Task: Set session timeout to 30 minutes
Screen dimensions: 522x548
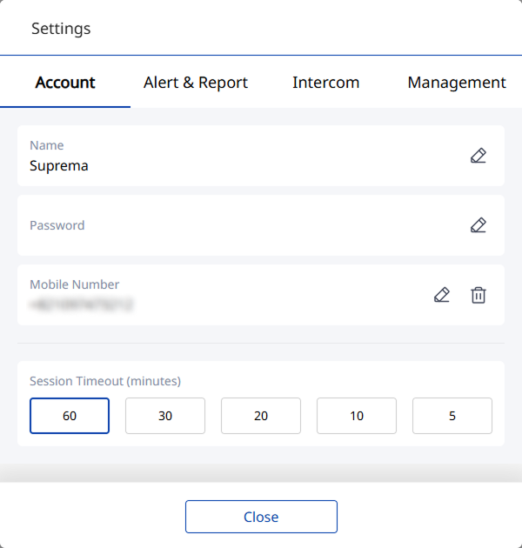Action: [165, 416]
